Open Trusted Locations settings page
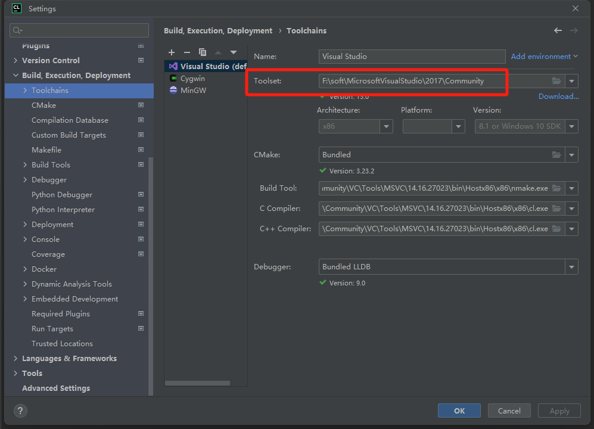 point(62,343)
